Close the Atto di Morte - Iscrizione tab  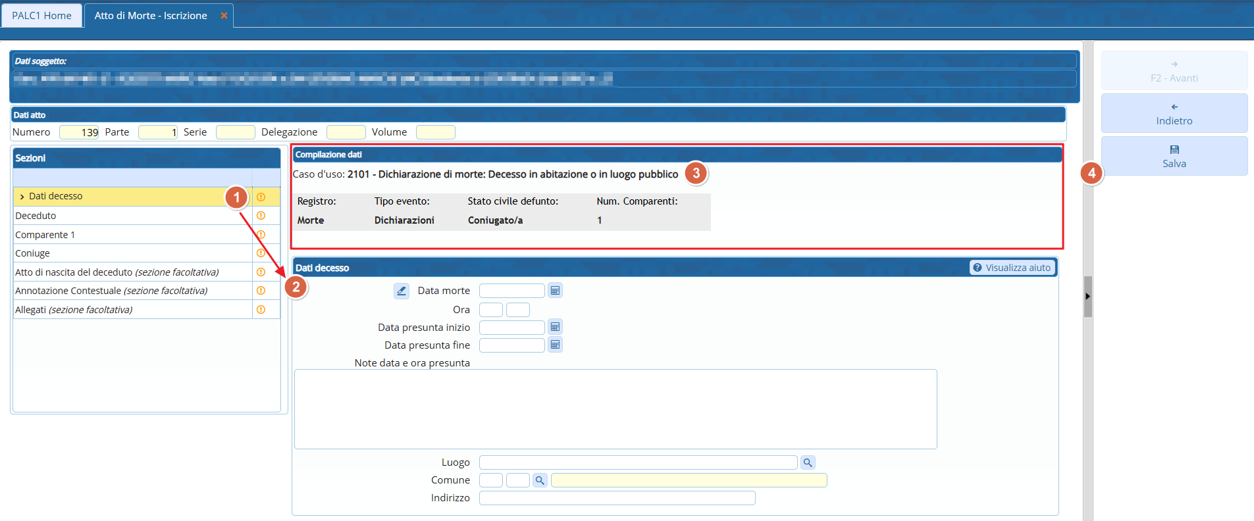point(224,15)
